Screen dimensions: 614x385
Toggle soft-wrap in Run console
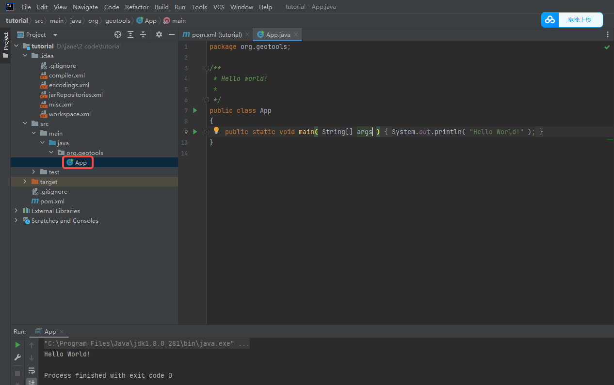(32, 370)
